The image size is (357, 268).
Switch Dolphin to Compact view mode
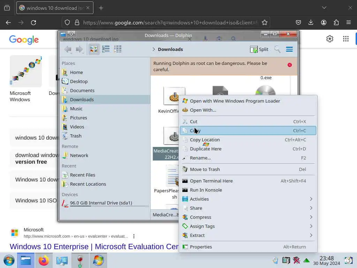[x=106, y=49]
